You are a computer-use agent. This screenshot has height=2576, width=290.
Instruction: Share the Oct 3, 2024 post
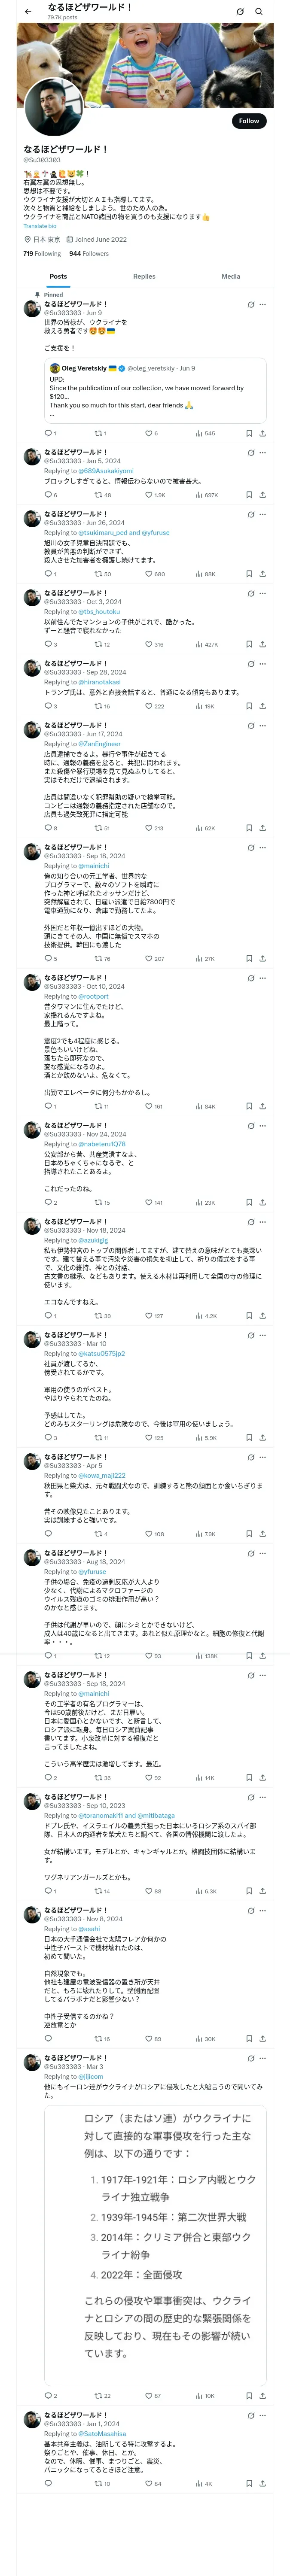(262, 644)
